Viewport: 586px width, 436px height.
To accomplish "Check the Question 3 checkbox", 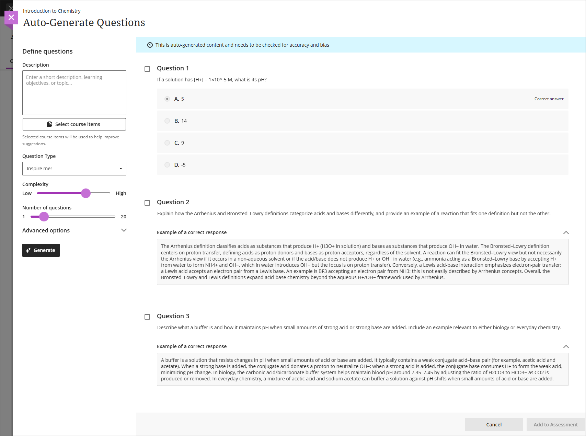I will (x=147, y=317).
